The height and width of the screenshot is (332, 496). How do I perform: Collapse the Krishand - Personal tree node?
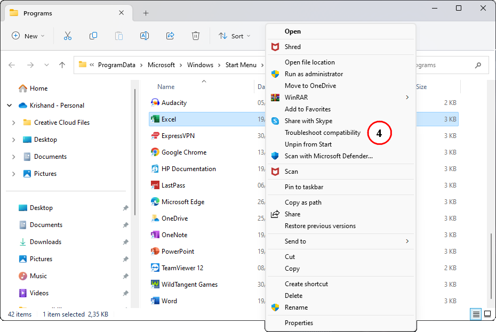pos(10,106)
